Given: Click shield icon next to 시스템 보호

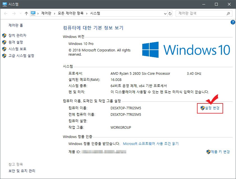Looking at the screenshot, I should (x=4, y=49).
